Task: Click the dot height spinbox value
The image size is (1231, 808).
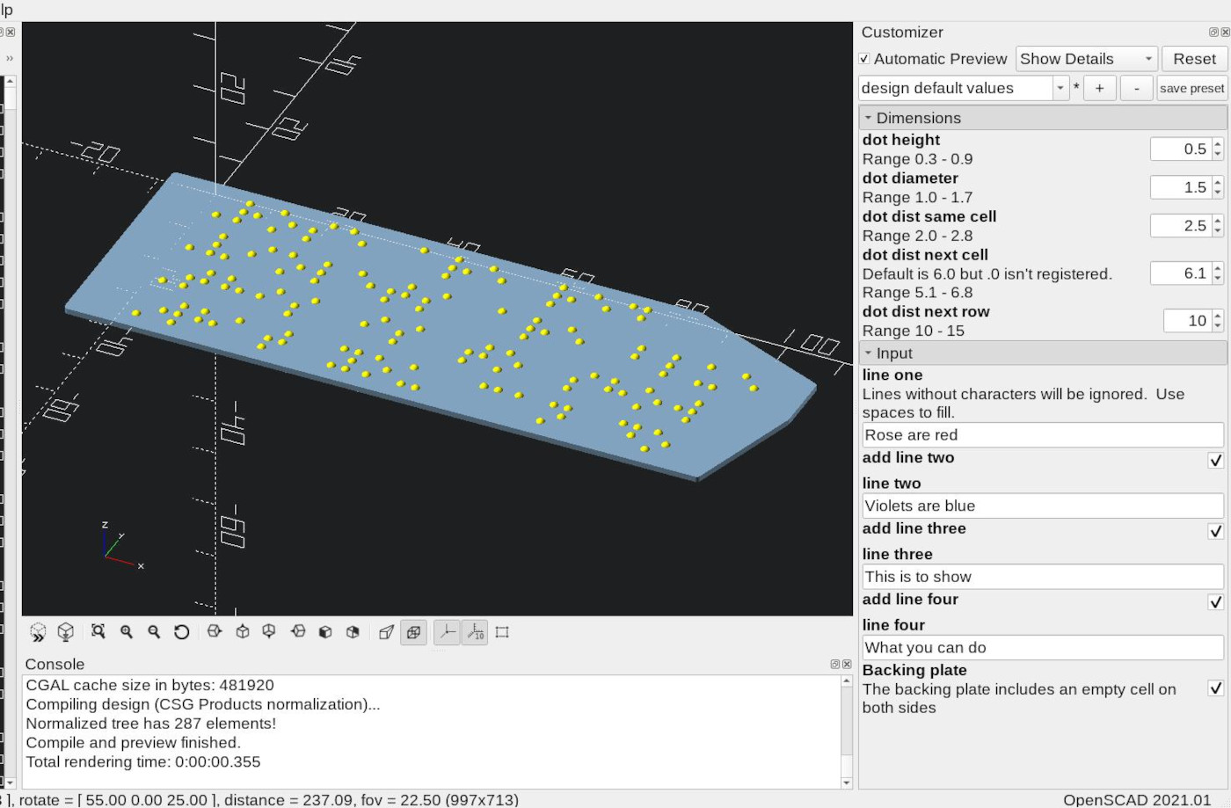Action: pos(1186,149)
